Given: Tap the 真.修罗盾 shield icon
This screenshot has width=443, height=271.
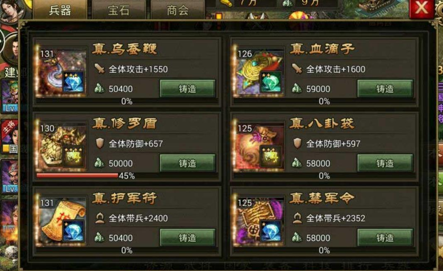Looking at the screenshot, I should [62, 147].
